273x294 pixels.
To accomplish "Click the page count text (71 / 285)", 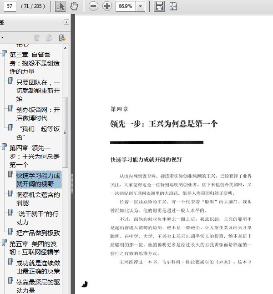I will pos(33,6).
